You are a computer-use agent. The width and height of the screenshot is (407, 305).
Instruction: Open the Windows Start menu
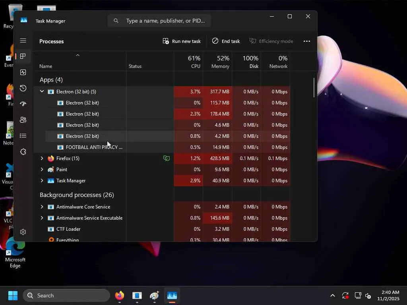[13, 295]
